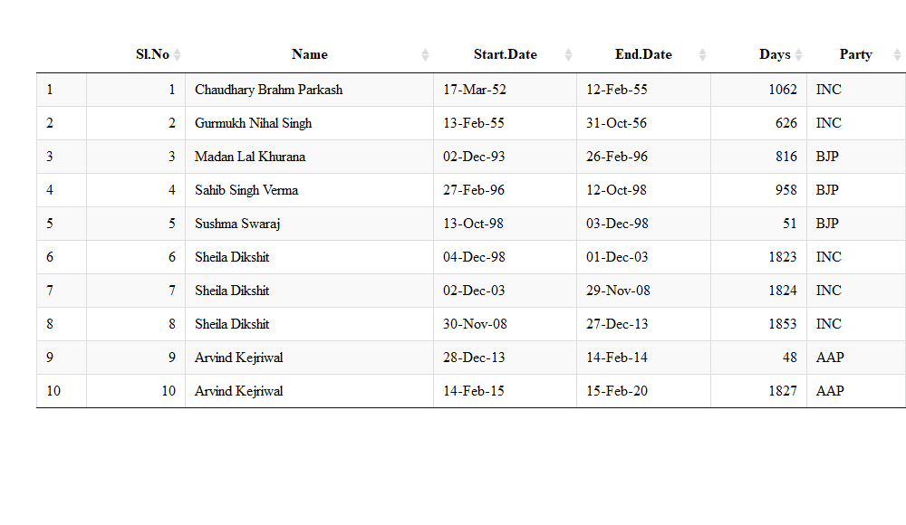Image resolution: width=906 pixels, height=525 pixels.
Task: Click the sort arrows beside Start.Date
Action: coord(568,55)
